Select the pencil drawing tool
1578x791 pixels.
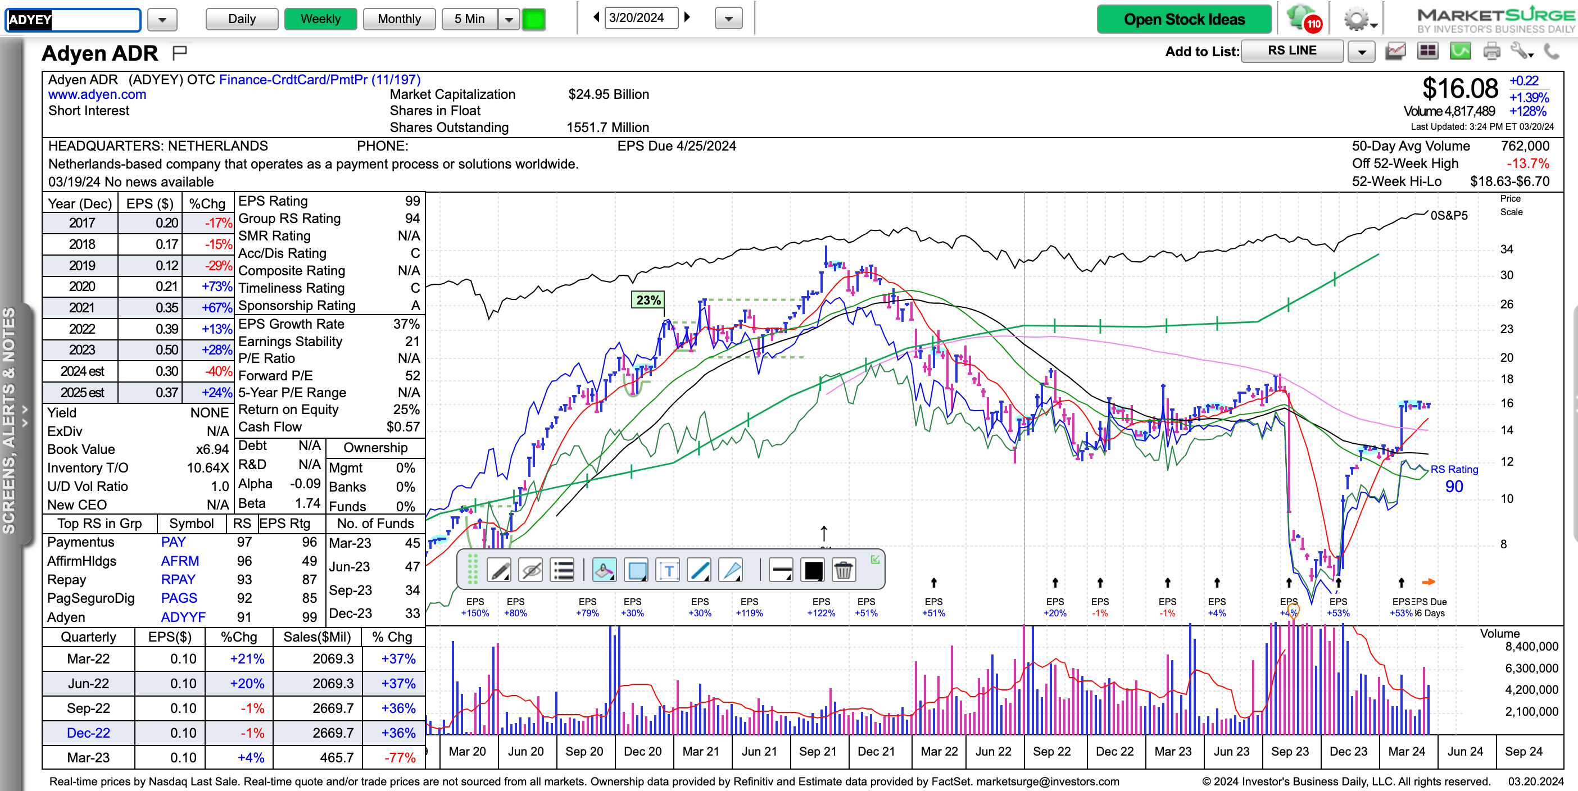point(499,571)
